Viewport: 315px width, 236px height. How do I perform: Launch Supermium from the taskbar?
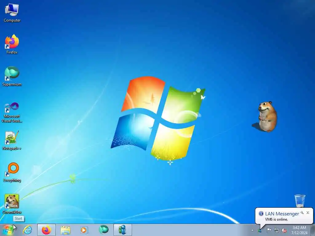click(x=104, y=230)
